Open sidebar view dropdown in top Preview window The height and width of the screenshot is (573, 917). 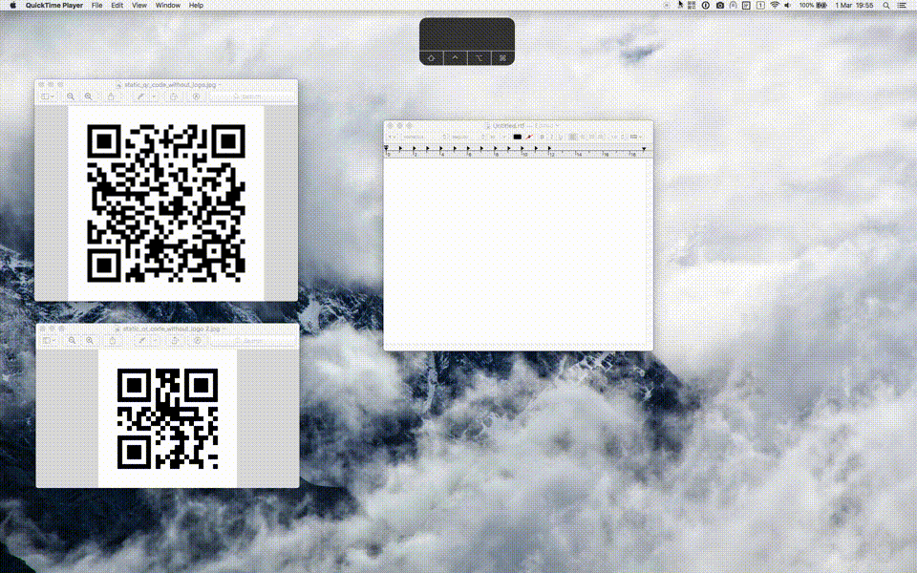tap(48, 96)
